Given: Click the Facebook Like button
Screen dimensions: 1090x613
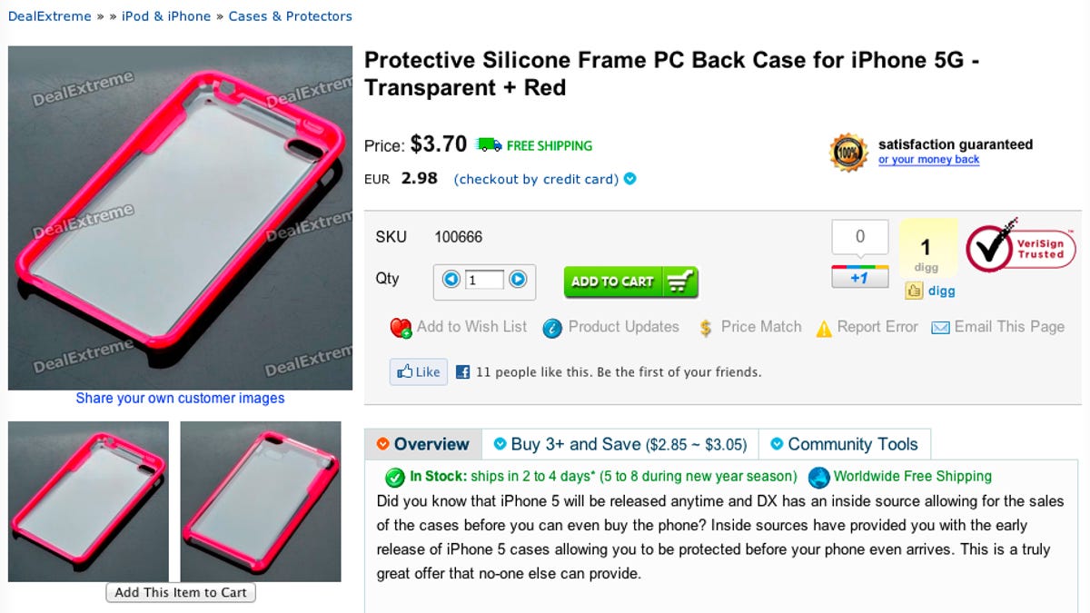Looking at the screenshot, I should tap(418, 371).
